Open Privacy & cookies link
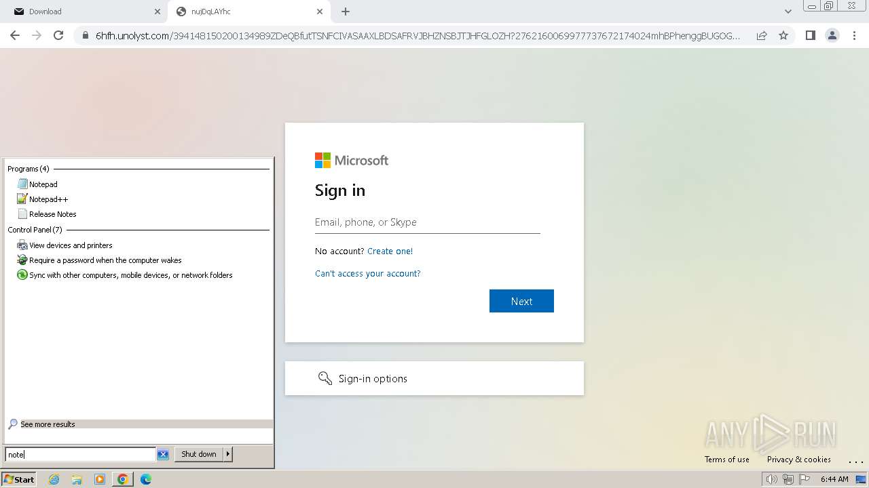Viewport: 869px width, 488px height. point(799,460)
